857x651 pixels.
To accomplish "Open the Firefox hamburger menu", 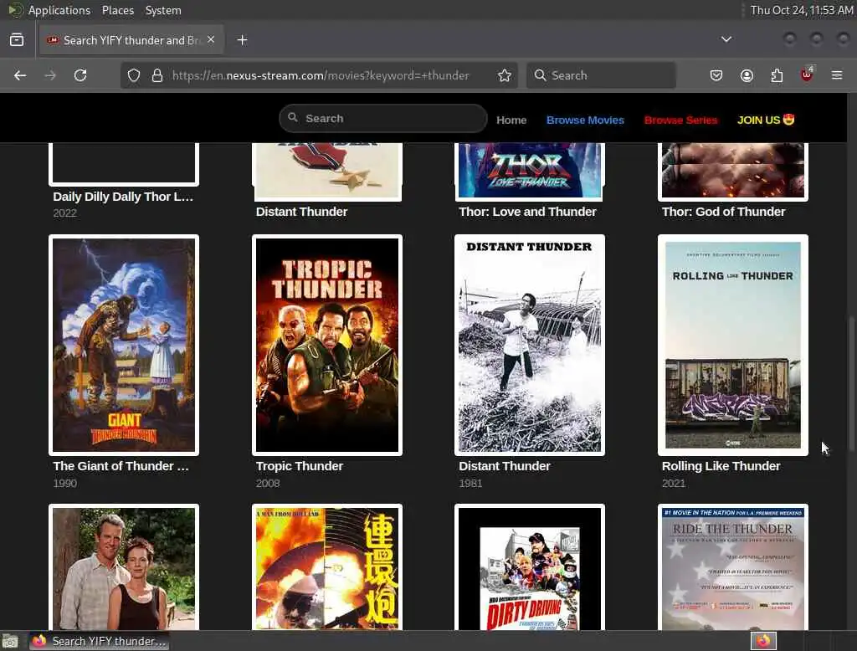I will coord(837,75).
